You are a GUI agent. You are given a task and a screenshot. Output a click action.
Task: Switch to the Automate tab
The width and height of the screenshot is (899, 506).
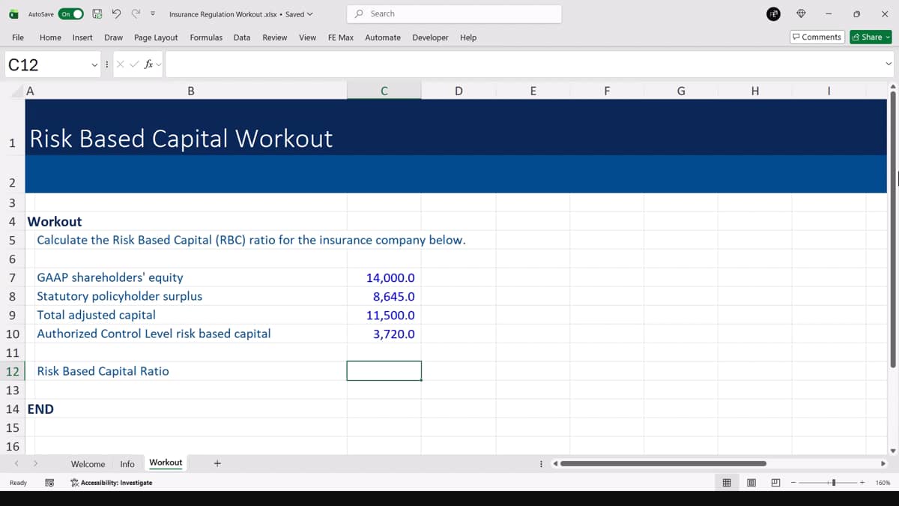[x=383, y=37]
